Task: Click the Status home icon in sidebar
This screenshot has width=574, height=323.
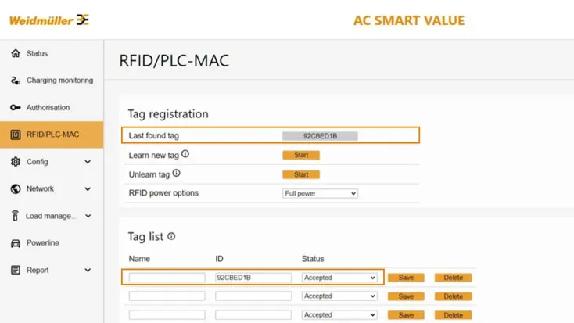Action: pyautogui.click(x=15, y=53)
